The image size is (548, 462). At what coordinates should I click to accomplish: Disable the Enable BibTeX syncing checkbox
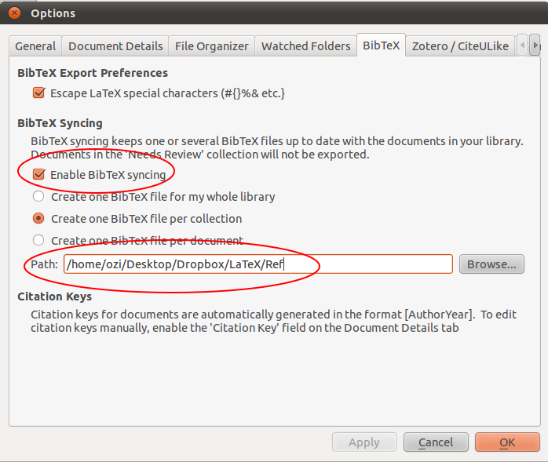[x=38, y=174]
